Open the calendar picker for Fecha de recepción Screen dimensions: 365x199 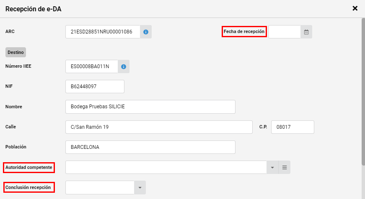click(x=306, y=32)
